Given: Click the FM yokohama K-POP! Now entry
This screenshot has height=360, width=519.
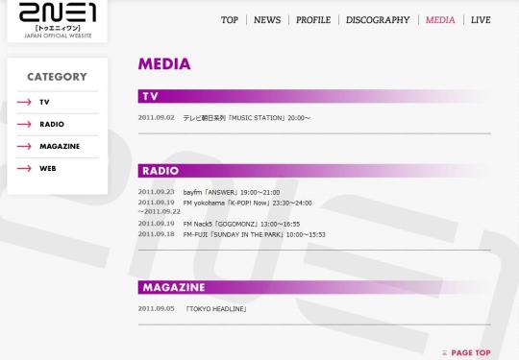Looking at the screenshot, I should pos(247,203).
